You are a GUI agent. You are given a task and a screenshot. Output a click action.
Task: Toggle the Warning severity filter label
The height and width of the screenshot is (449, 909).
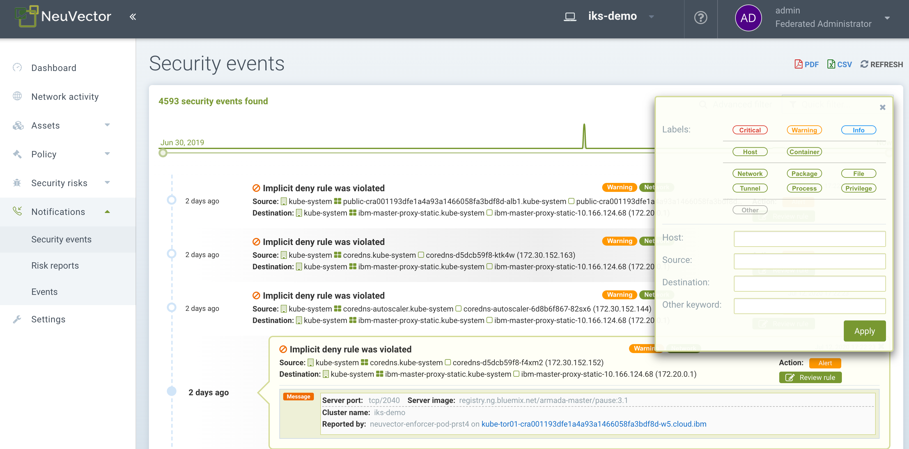804,130
